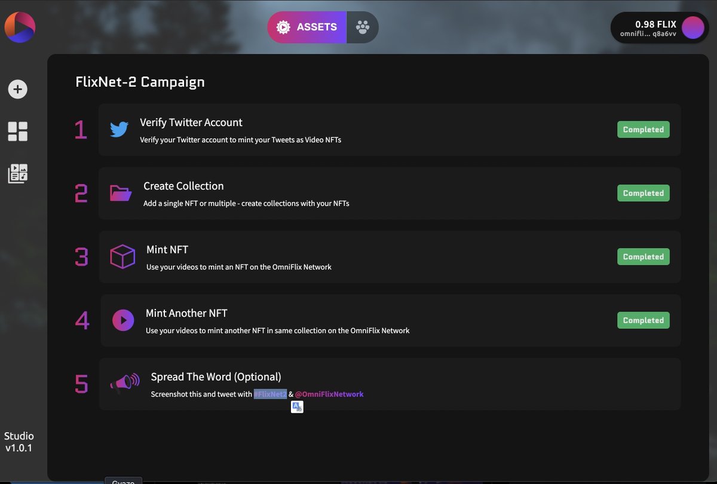Viewport: 717px width, 484px height.
Task: Click the wallet address omnifli… q8a6vv text
Action: [648, 34]
